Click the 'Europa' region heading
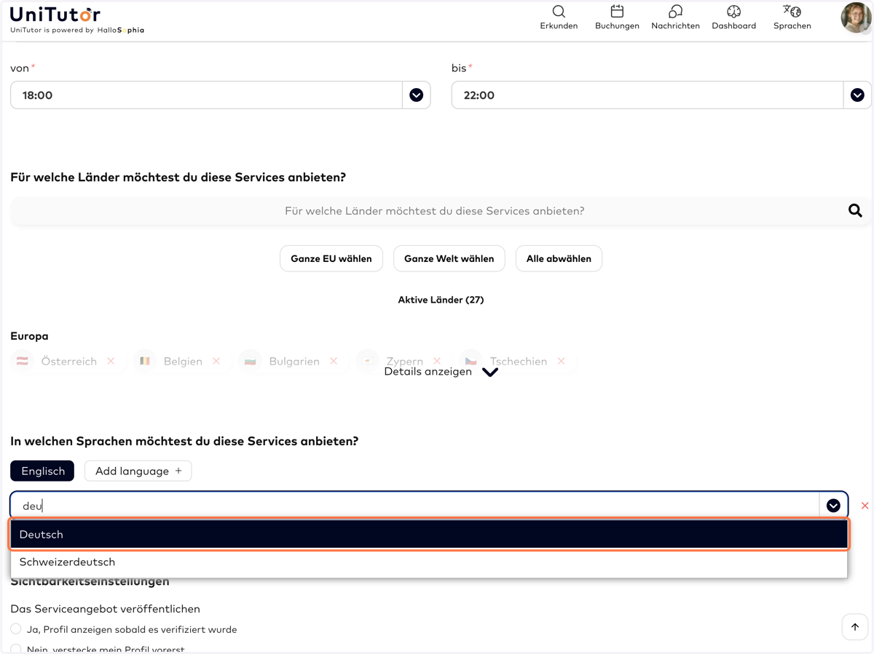The image size is (874, 654). 29,336
